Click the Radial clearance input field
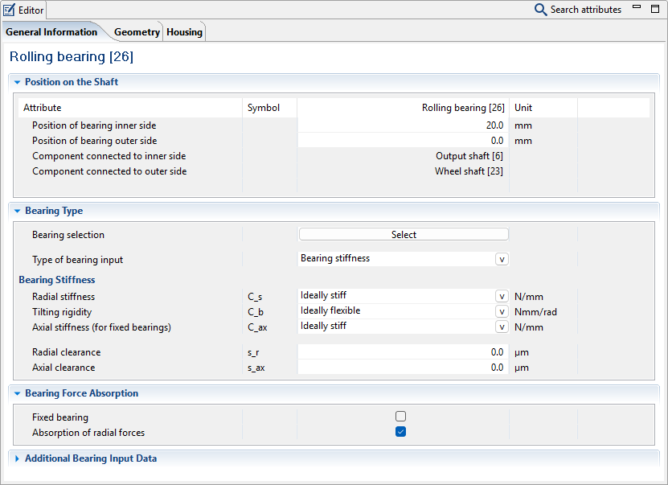668x485 pixels. click(402, 352)
